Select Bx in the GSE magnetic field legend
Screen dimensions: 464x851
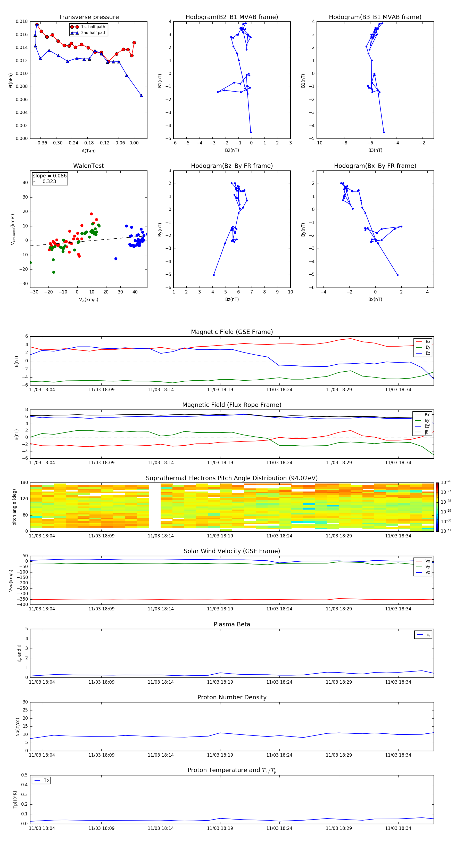pyautogui.click(x=423, y=342)
